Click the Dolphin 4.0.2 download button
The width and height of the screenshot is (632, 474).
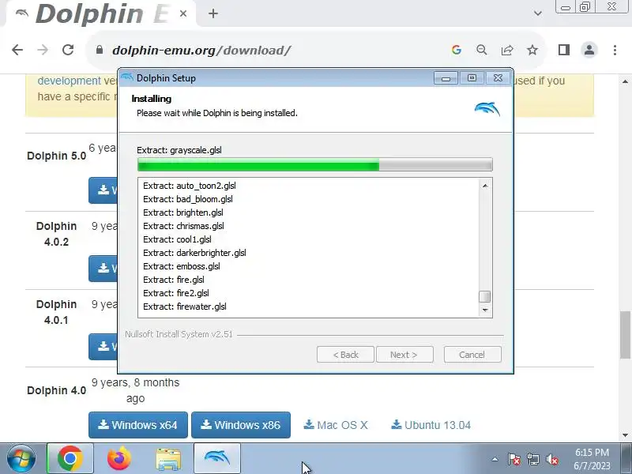click(103, 269)
